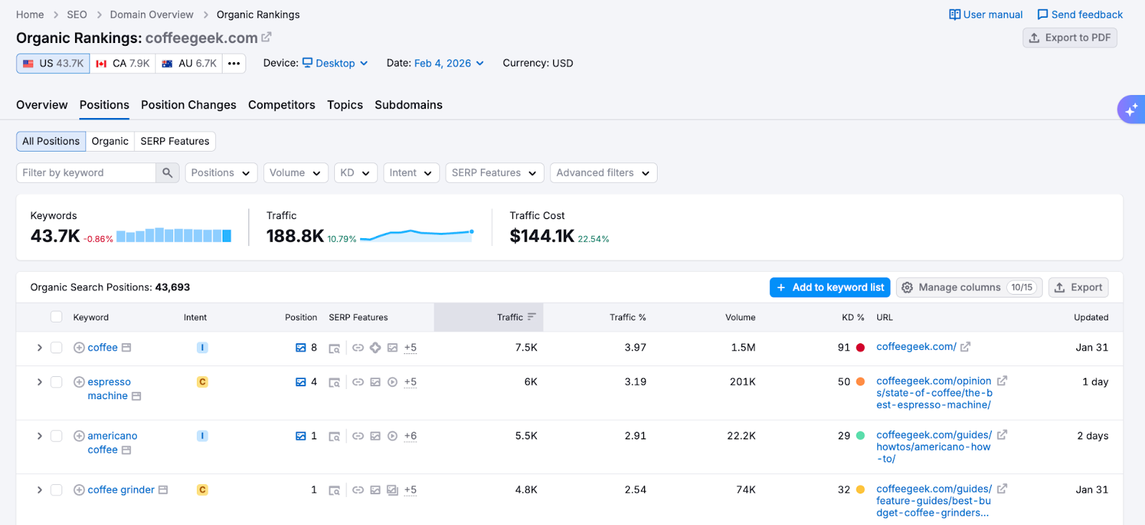Open external link icon for americano URL
Viewport: 1145px width, 525px height.
1002,435
